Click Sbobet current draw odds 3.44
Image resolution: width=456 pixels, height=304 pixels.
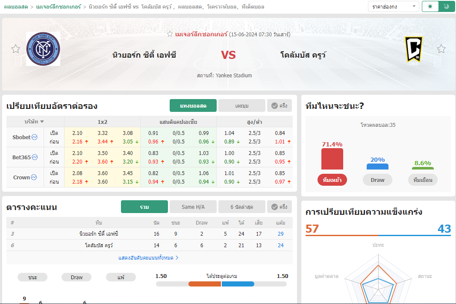[103, 141]
